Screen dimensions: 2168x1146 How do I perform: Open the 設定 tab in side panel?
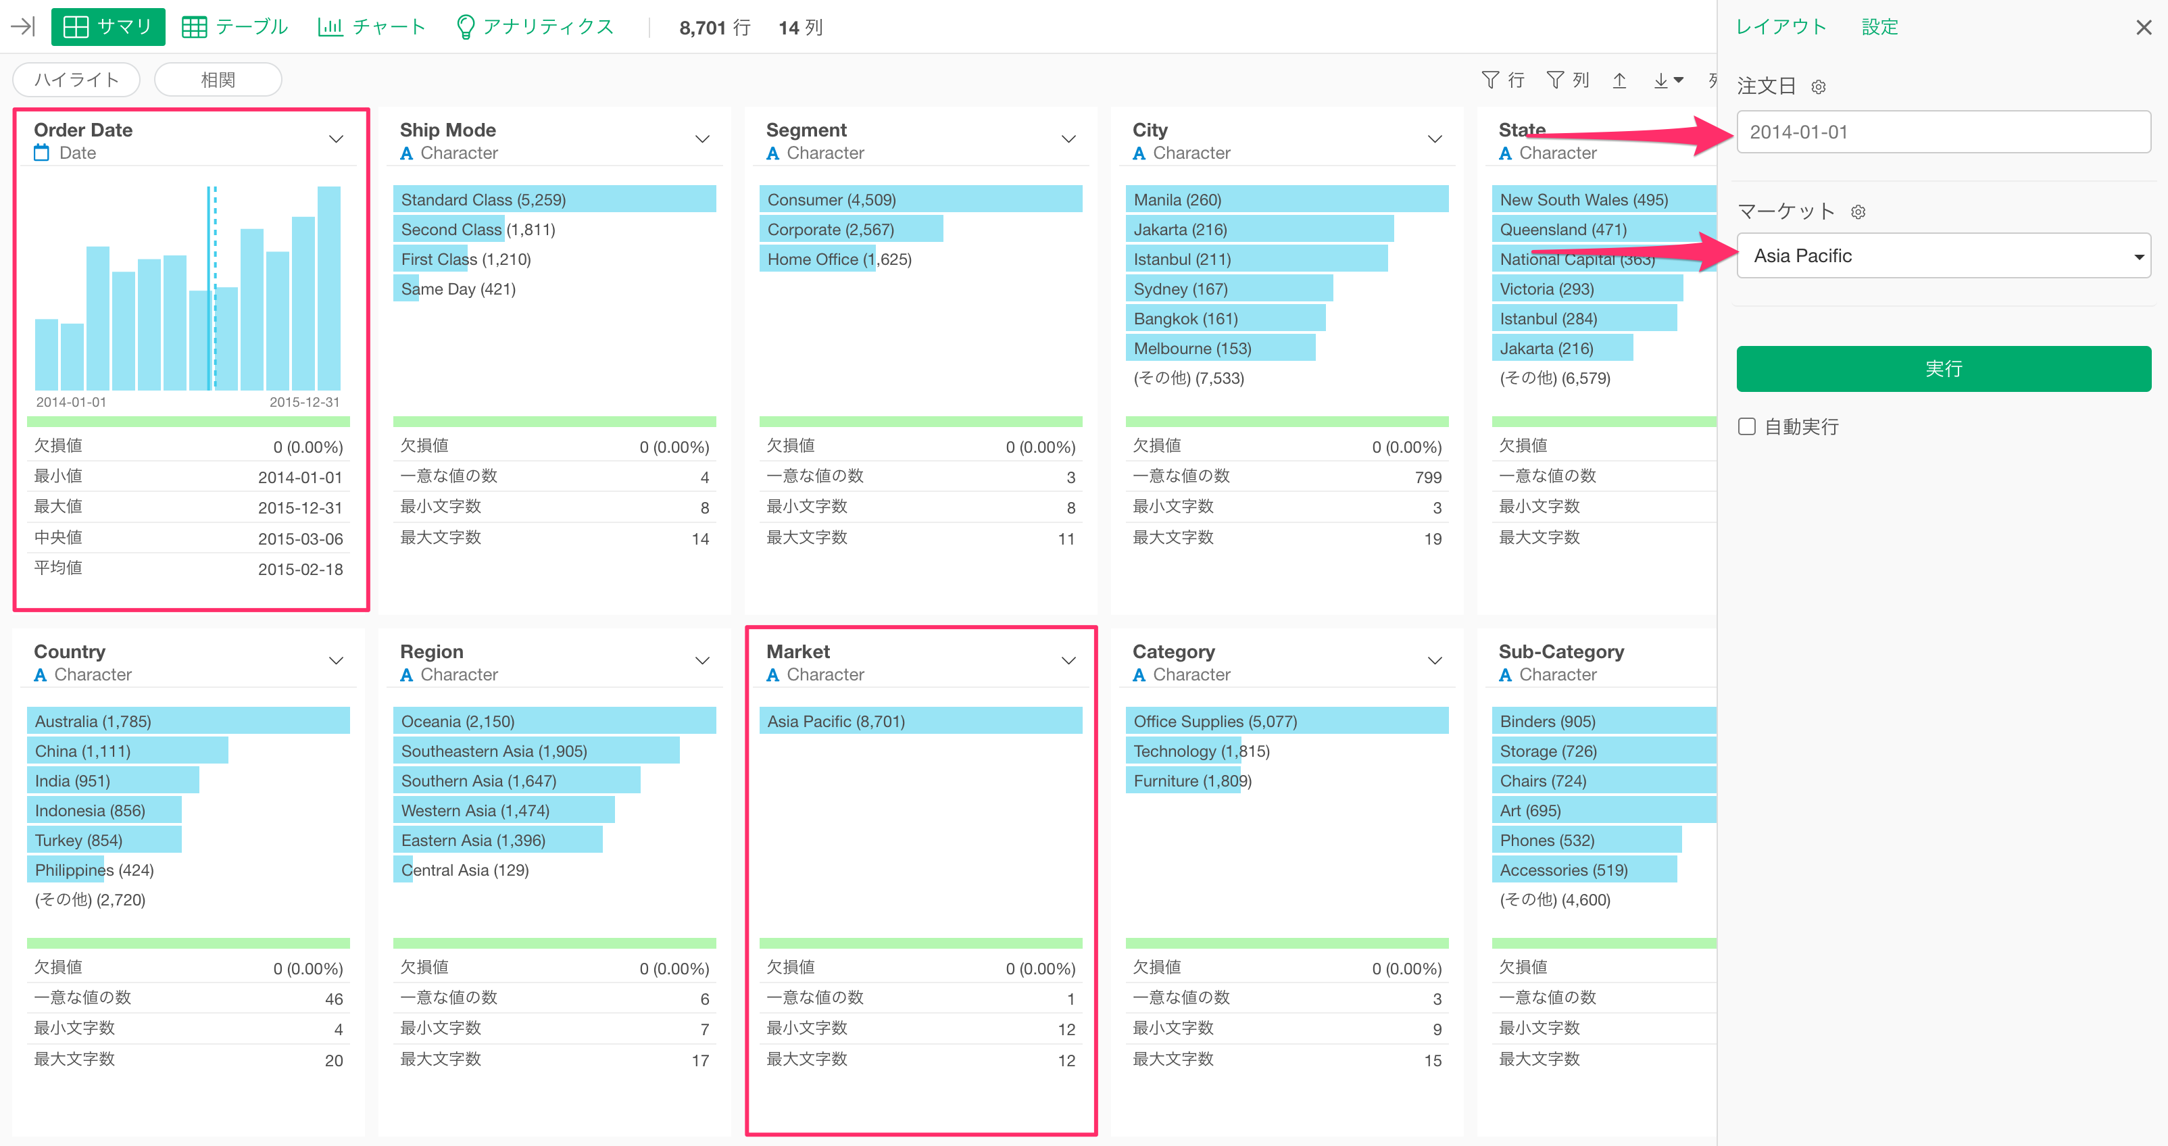(x=1879, y=27)
